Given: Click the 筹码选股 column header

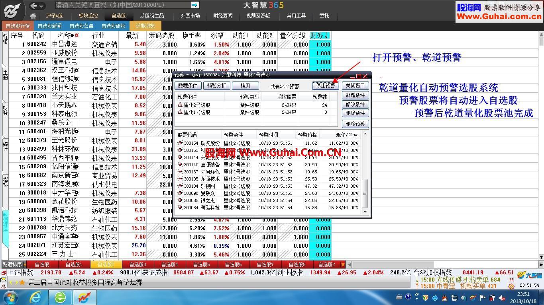Looking at the screenshot, I should pyautogui.click(x=162, y=35).
